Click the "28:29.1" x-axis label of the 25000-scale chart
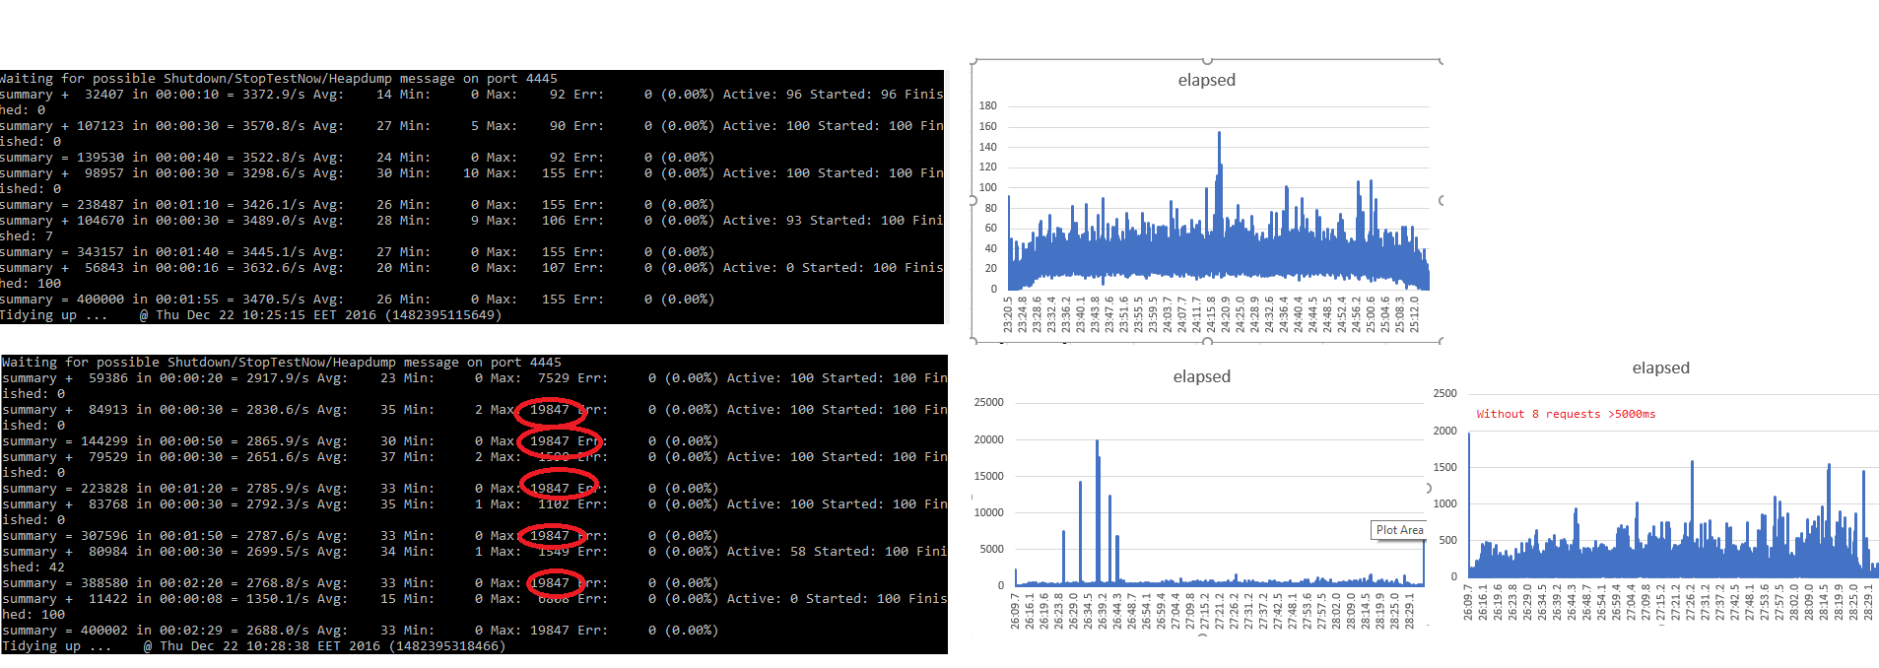This screenshot has height=668, width=1879. pyautogui.click(x=1409, y=610)
